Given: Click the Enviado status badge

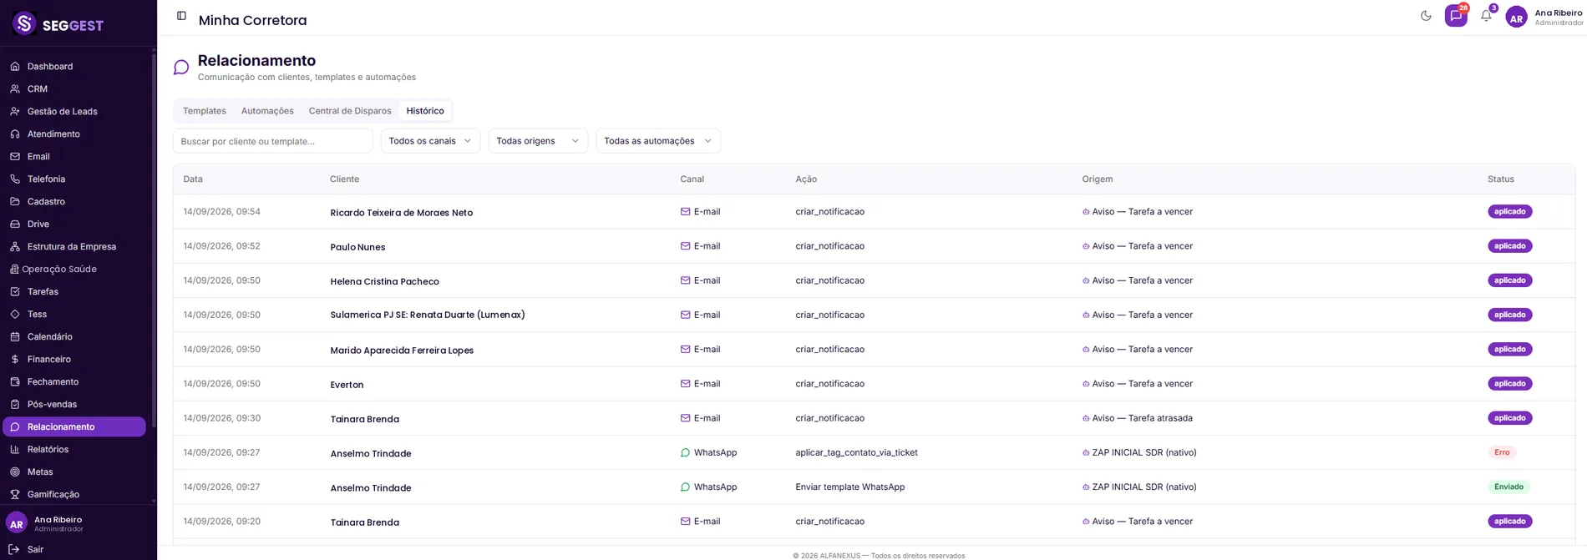Looking at the screenshot, I should [1508, 487].
